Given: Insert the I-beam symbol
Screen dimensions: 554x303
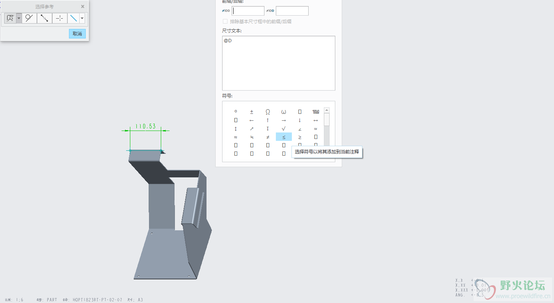Looking at the screenshot, I should [x=268, y=128].
